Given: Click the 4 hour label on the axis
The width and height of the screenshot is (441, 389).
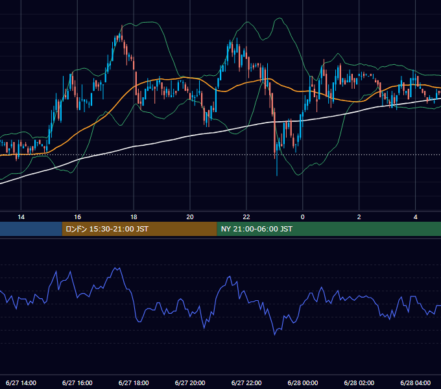Looking at the screenshot, I should click(416, 217).
